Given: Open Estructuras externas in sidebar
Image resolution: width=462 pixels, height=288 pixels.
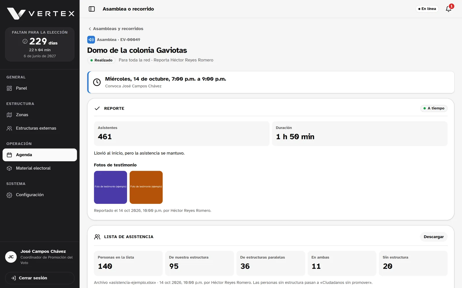Looking at the screenshot, I should 40,128.
